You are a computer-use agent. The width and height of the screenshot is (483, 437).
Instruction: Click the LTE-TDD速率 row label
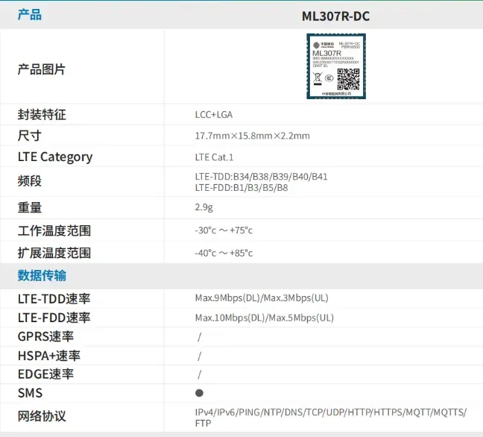54,299
